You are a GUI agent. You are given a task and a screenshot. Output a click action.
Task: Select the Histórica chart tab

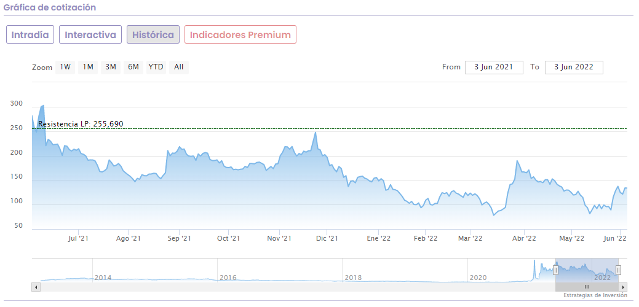(x=153, y=34)
